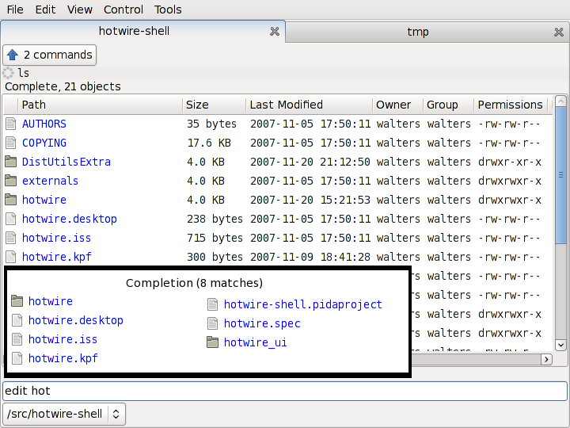Choose hotwire.kpf in completion popup
Image resolution: width=570 pixels, height=428 pixels.
coord(63,358)
